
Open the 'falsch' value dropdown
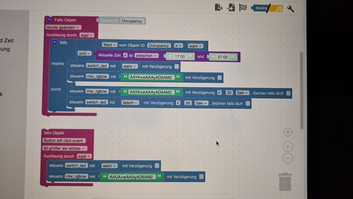coord(130,103)
